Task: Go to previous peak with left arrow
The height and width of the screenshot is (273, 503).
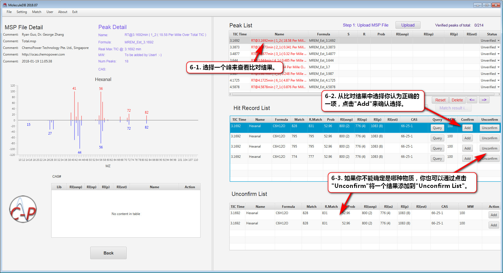Action: (472, 100)
